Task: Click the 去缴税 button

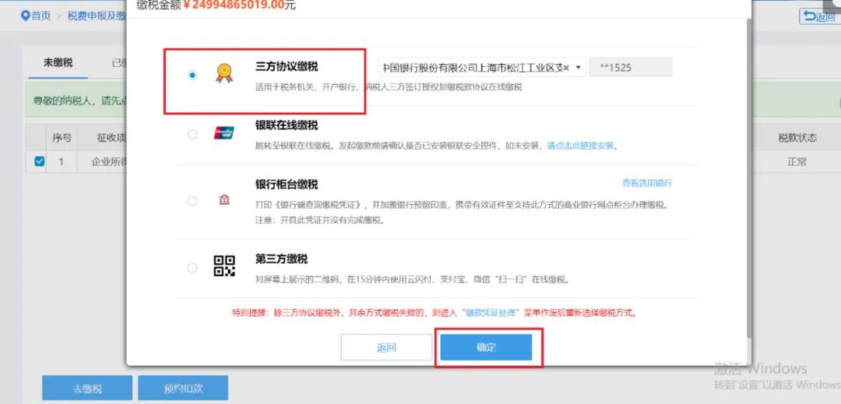Action: (87, 388)
